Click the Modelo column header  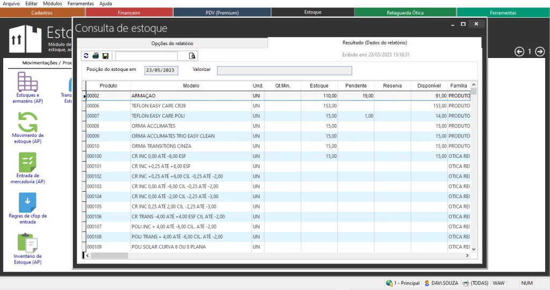(x=191, y=85)
